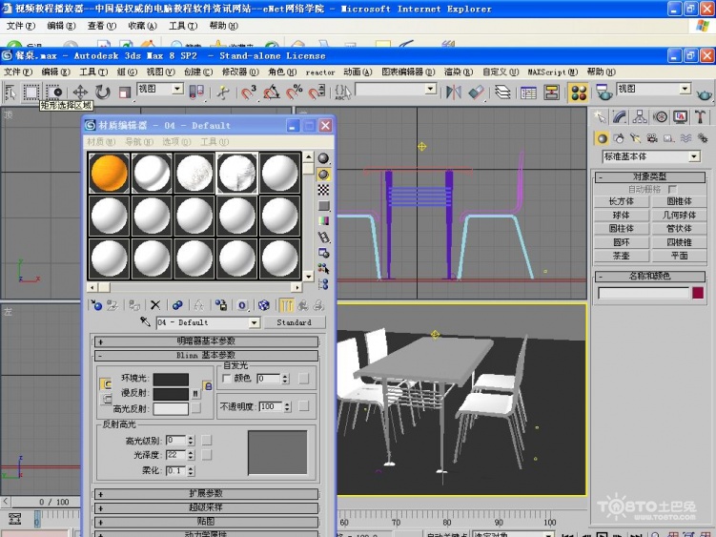Expand the 扩展参数 rollout

pos(206,494)
